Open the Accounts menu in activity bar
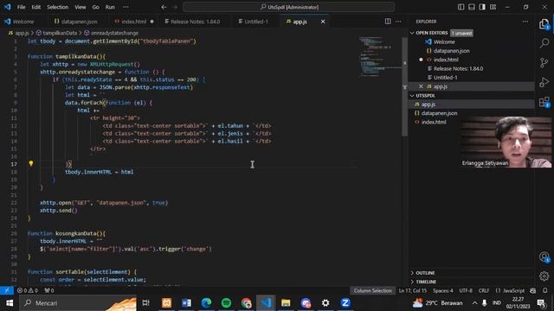The height and width of the screenshot is (311, 554). [x=544, y=257]
